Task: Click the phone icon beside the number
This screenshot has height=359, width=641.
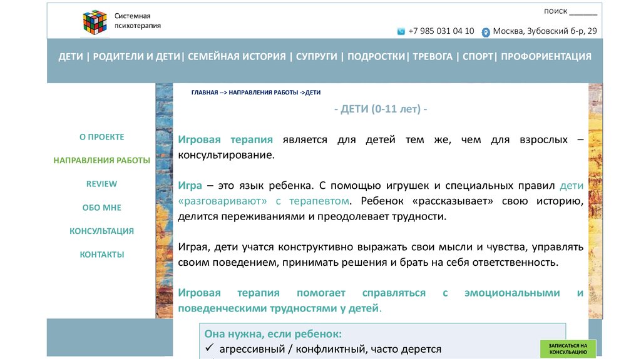Action: (401, 31)
